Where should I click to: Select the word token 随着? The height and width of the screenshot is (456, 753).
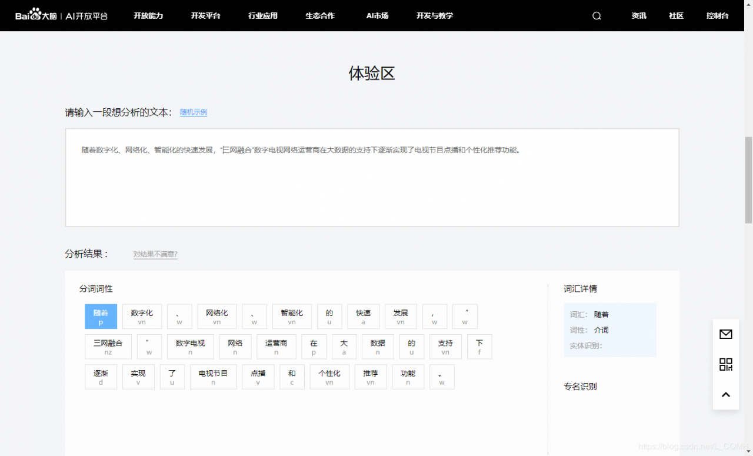pyautogui.click(x=101, y=317)
